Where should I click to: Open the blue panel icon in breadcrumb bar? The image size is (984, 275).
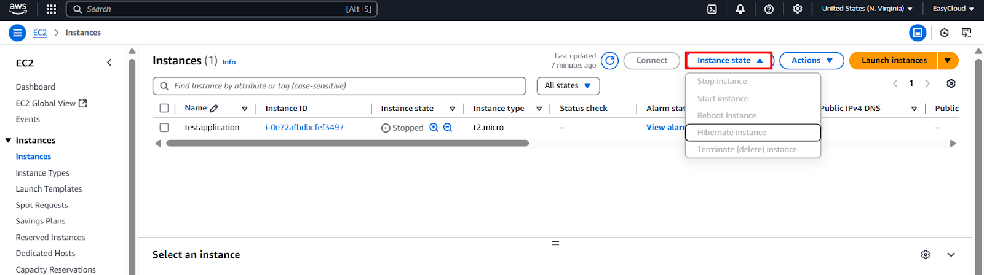point(918,33)
